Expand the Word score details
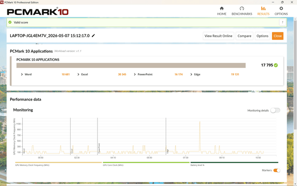Image resolution: width=297 pixels, height=186 pixels. [x=22, y=74]
